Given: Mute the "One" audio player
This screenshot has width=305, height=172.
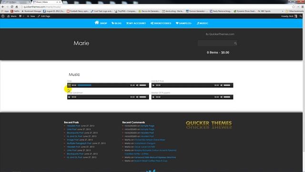Looking at the screenshot, I should (x=137, y=85).
